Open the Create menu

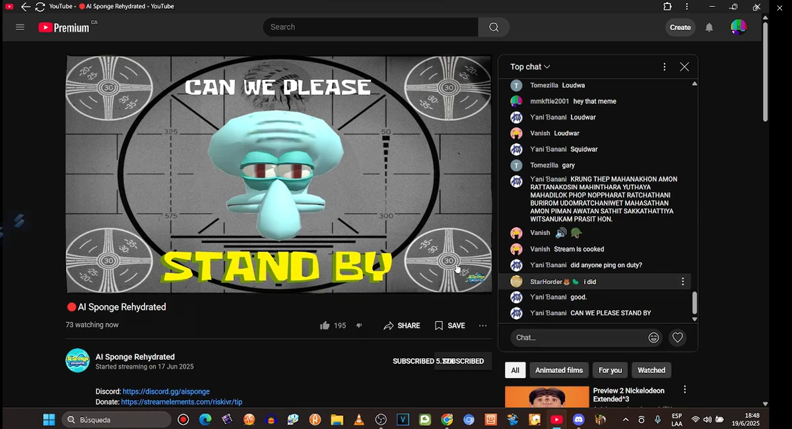point(680,27)
